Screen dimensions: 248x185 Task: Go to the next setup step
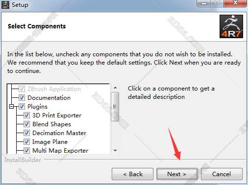tap(177, 174)
